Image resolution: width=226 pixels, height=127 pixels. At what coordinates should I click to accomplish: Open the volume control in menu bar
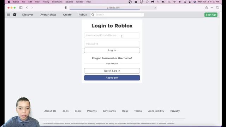coord(180,2)
